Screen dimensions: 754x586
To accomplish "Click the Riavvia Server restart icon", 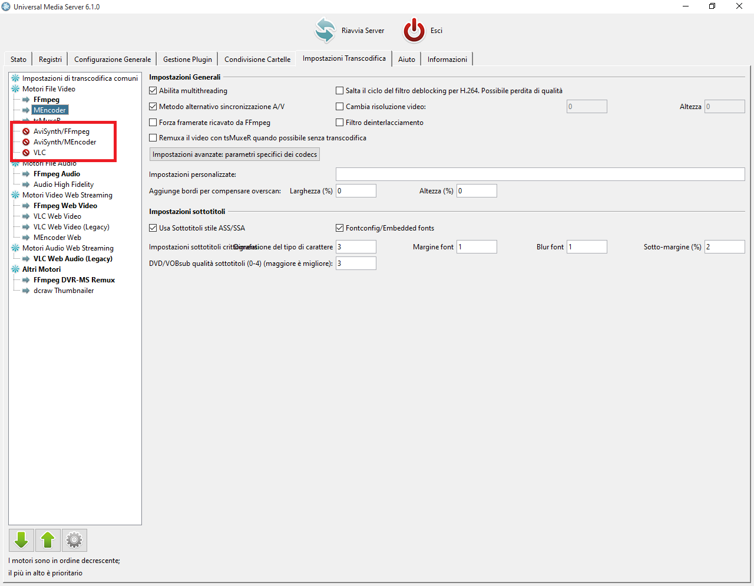I will click(x=325, y=30).
